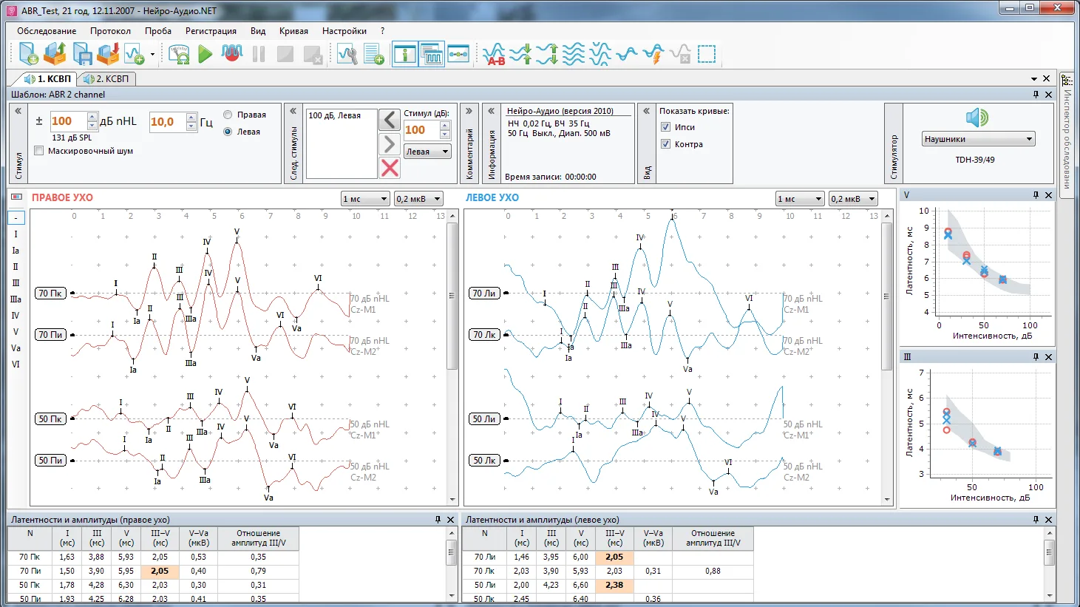Viewport: 1080px width, 607px height.
Task: Click the speaker icon in stimulator panel
Action: click(x=977, y=118)
